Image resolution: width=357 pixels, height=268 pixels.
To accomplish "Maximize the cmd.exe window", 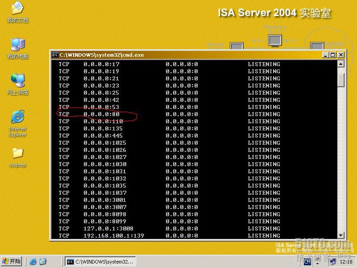I will [x=333, y=55].
